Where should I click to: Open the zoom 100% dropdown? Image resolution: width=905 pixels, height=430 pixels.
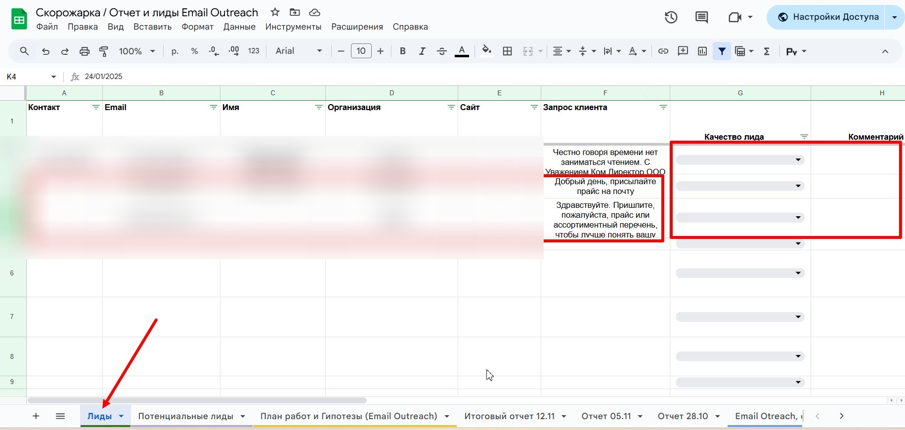(x=137, y=51)
